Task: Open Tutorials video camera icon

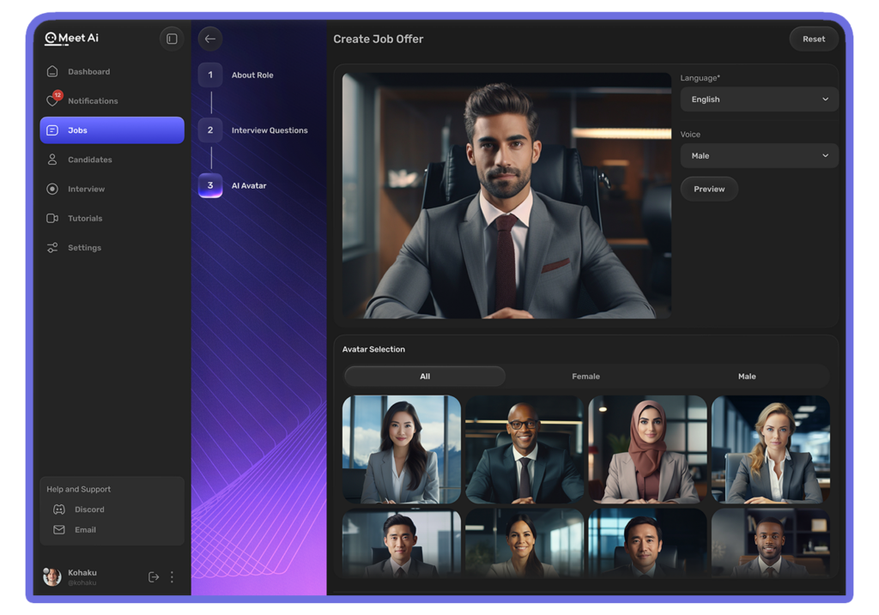Action: tap(52, 219)
